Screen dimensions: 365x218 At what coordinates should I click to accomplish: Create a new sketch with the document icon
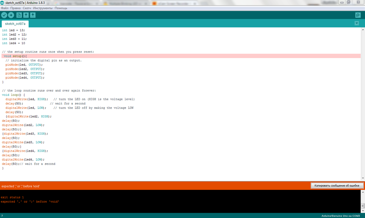20,15
